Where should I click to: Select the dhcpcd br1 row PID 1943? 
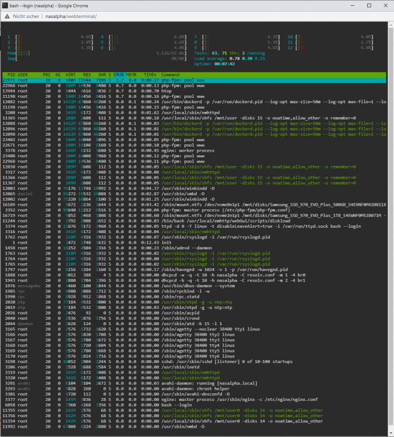click(x=194, y=280)
